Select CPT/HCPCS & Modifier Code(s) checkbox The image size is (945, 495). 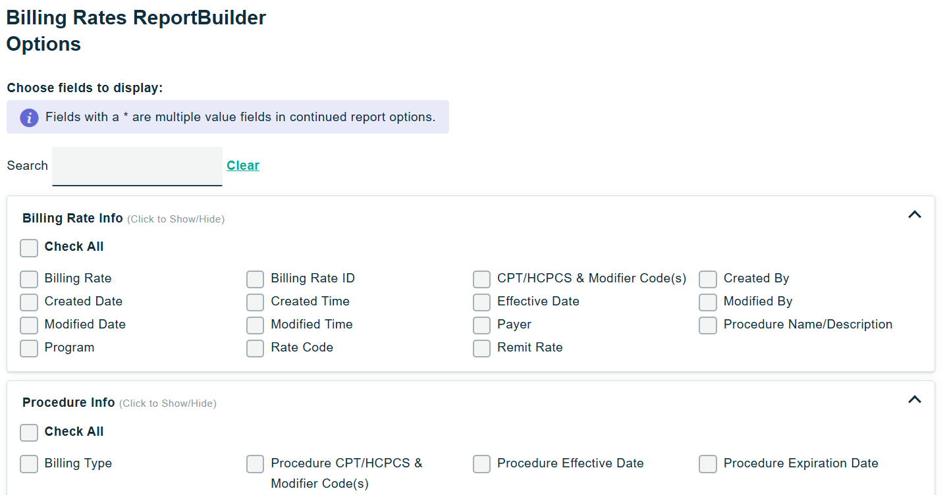tap(482, 280)
